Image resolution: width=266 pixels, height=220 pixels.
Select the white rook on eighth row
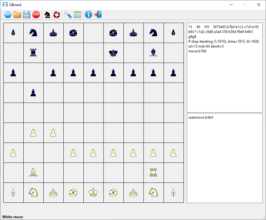coord(153,172)
